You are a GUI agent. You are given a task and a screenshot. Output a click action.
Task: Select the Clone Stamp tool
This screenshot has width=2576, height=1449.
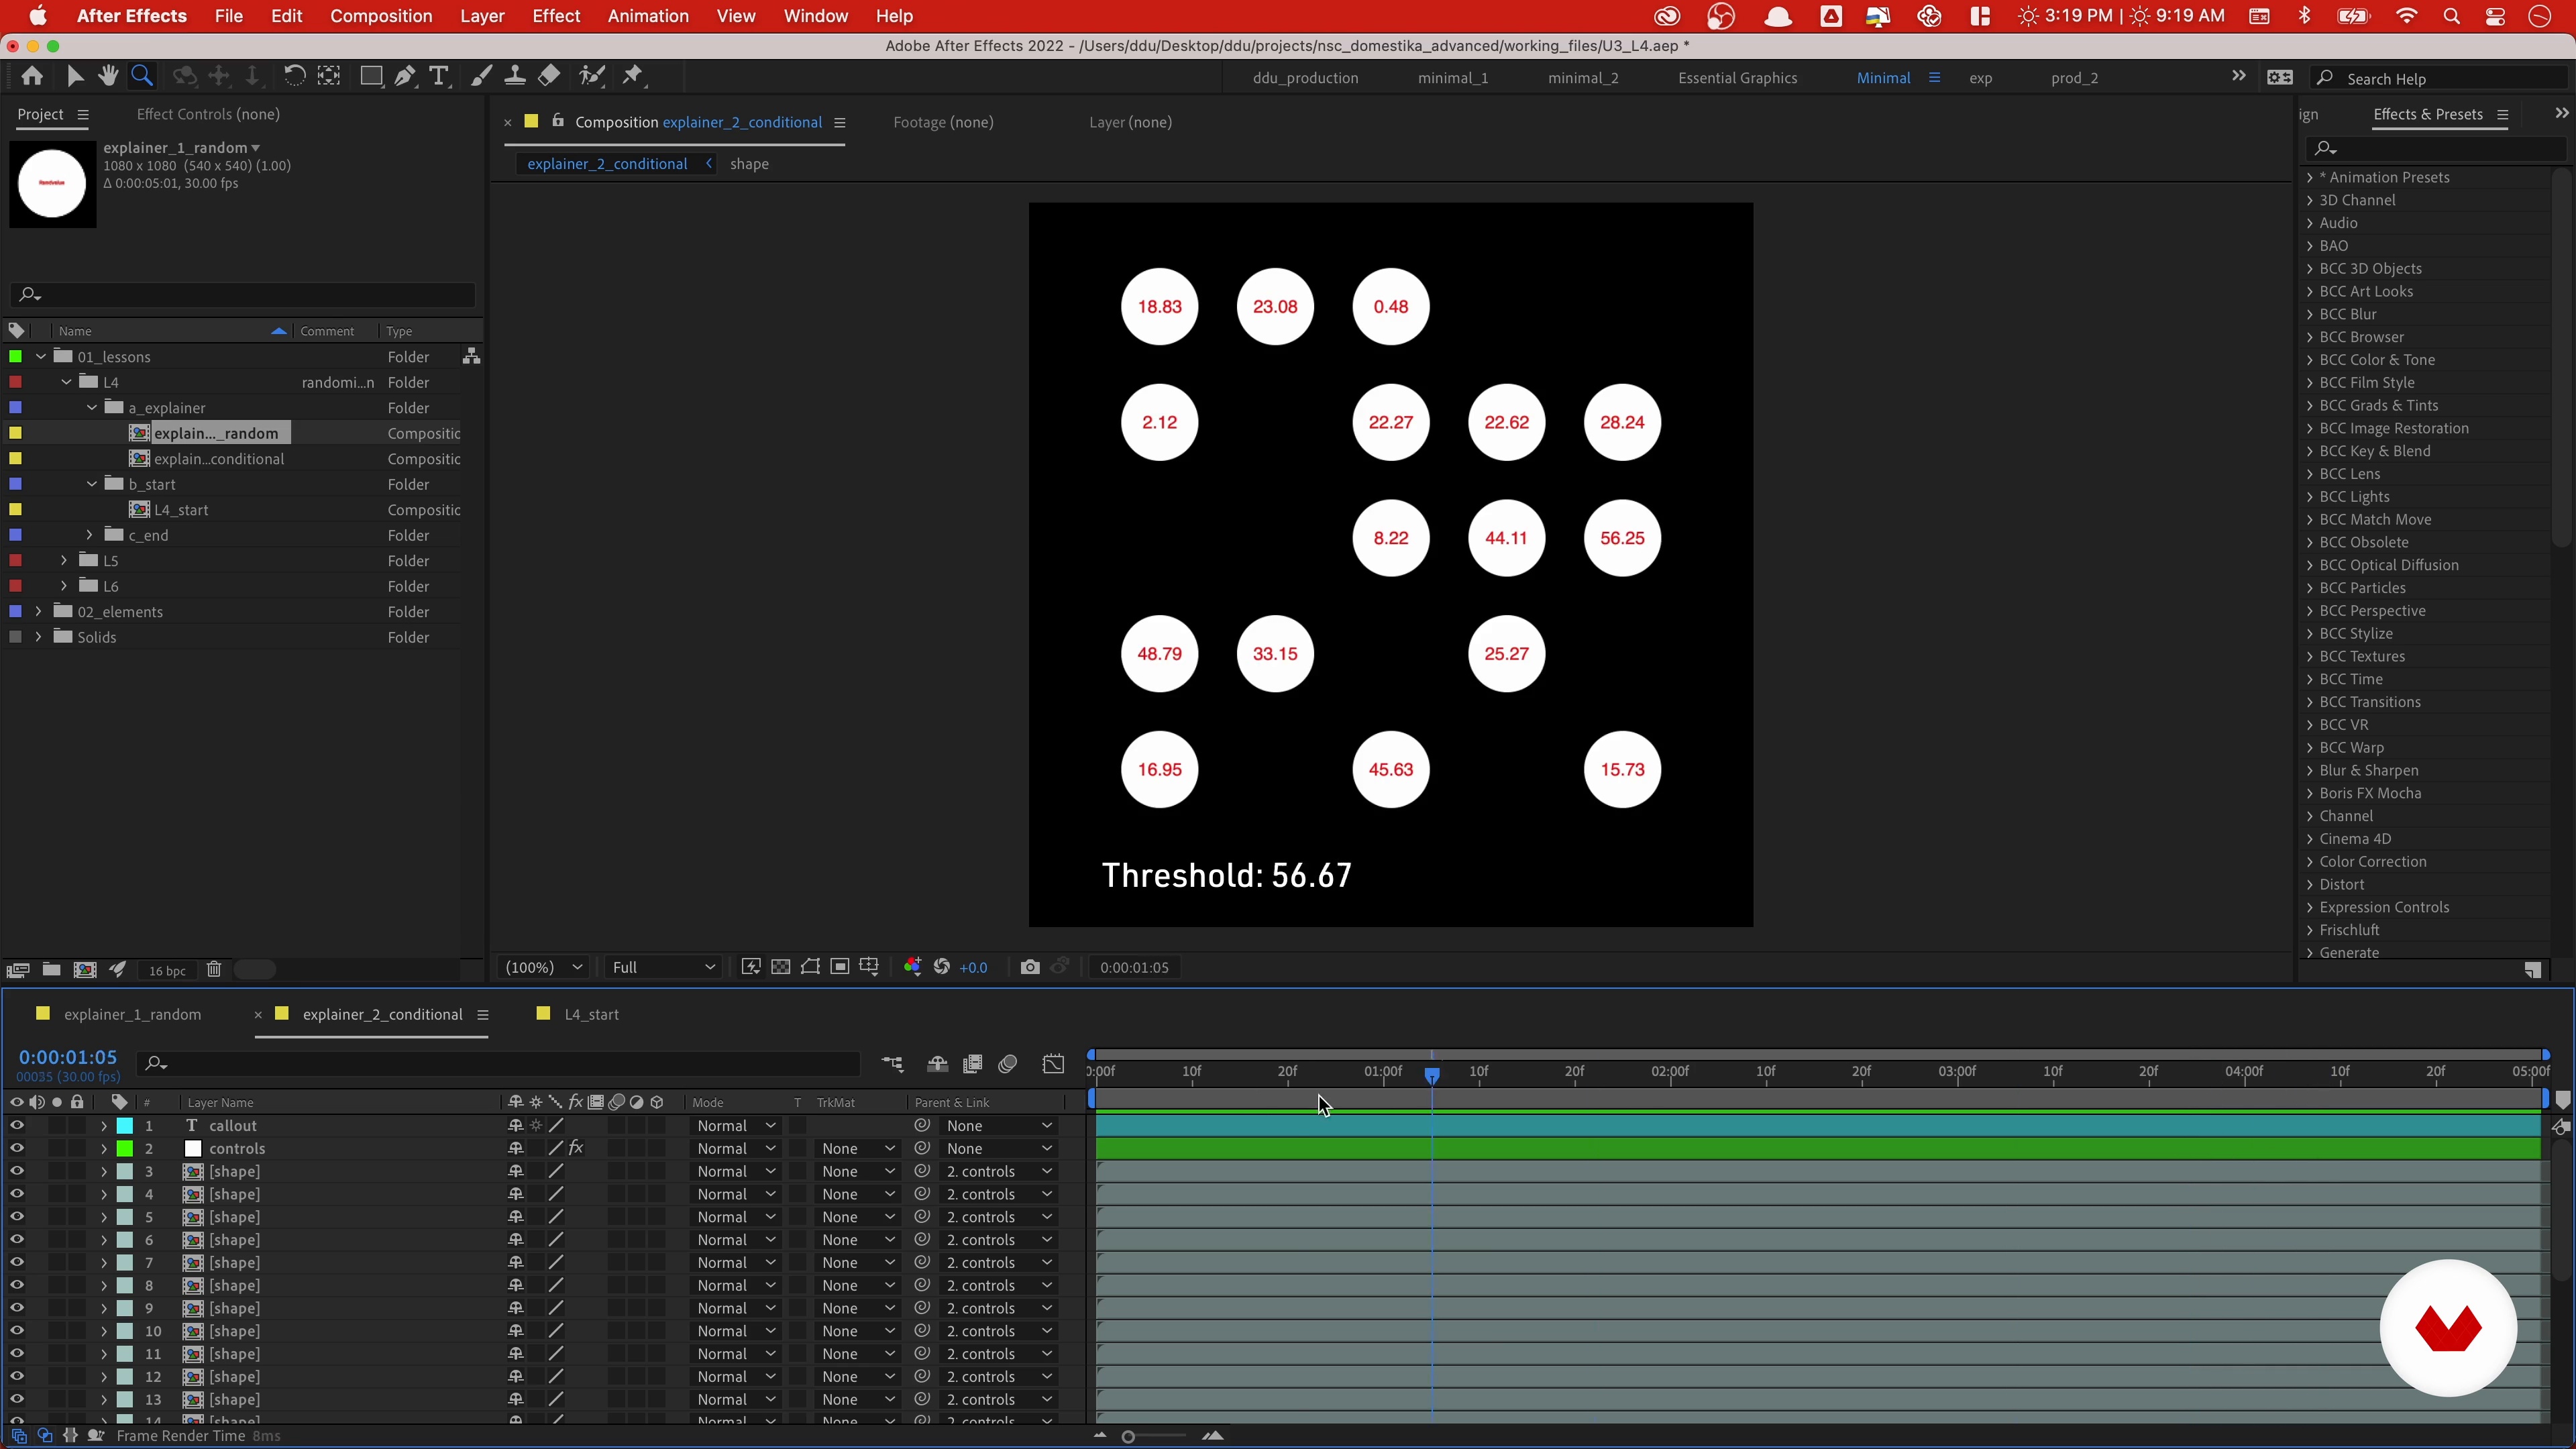(515, 76)
